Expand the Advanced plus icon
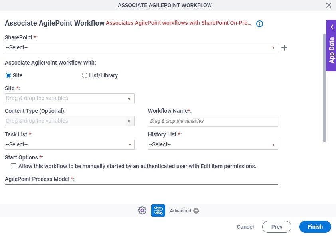 point(196,211)
